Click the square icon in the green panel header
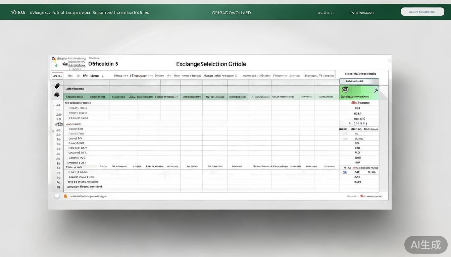Screen dimensions: 451x257 pos(345,90)
